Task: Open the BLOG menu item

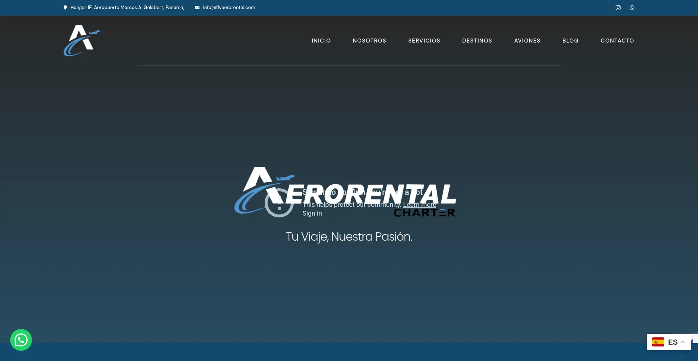Action: [x=570, y=41]
